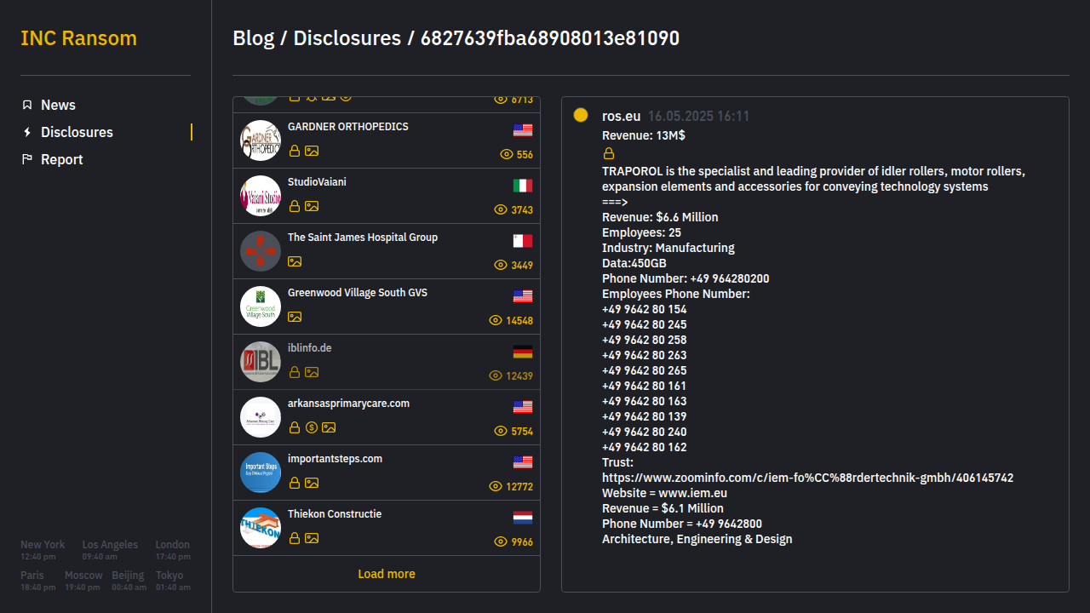Click the London clock in sidebar
The image size is (1090, 613).
[173, 550]
